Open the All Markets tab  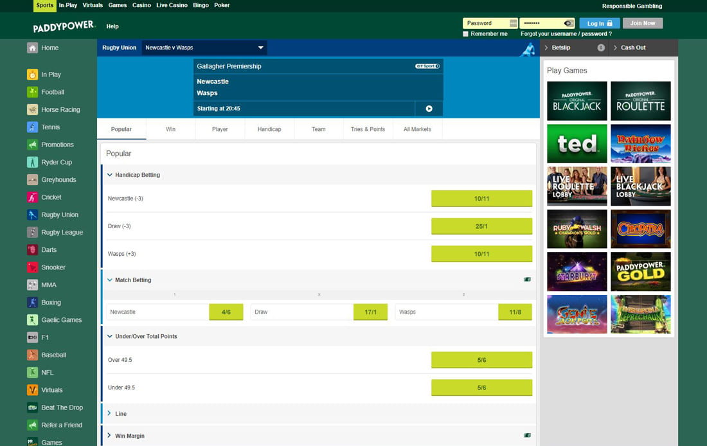point(417,129)
